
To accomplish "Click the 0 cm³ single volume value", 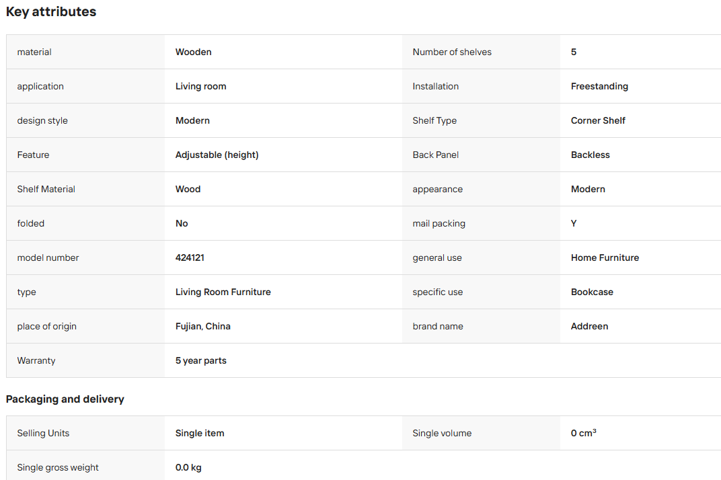I will tap(584, 433).
